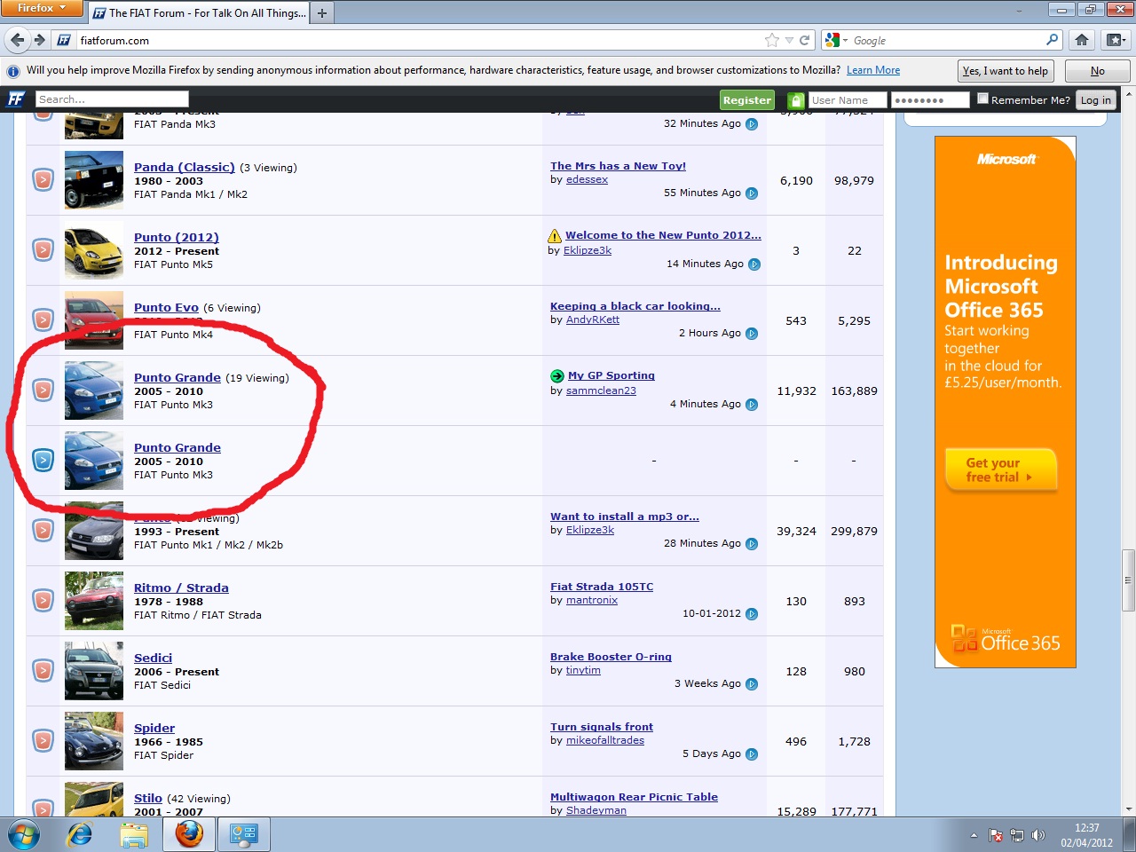This screenshot has height=852, width=1136.
Task: Click the password input field
Action: tap(930, 100)
